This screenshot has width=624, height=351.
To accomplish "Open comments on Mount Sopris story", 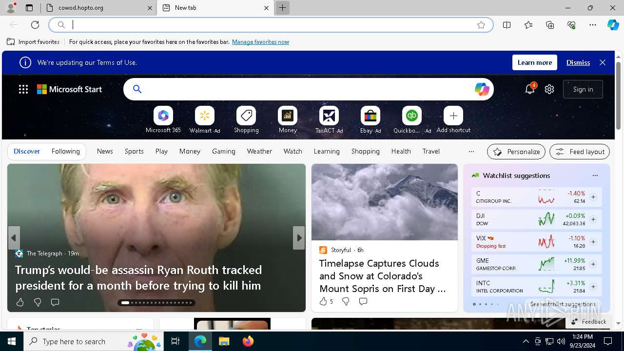I will [363, 301].
